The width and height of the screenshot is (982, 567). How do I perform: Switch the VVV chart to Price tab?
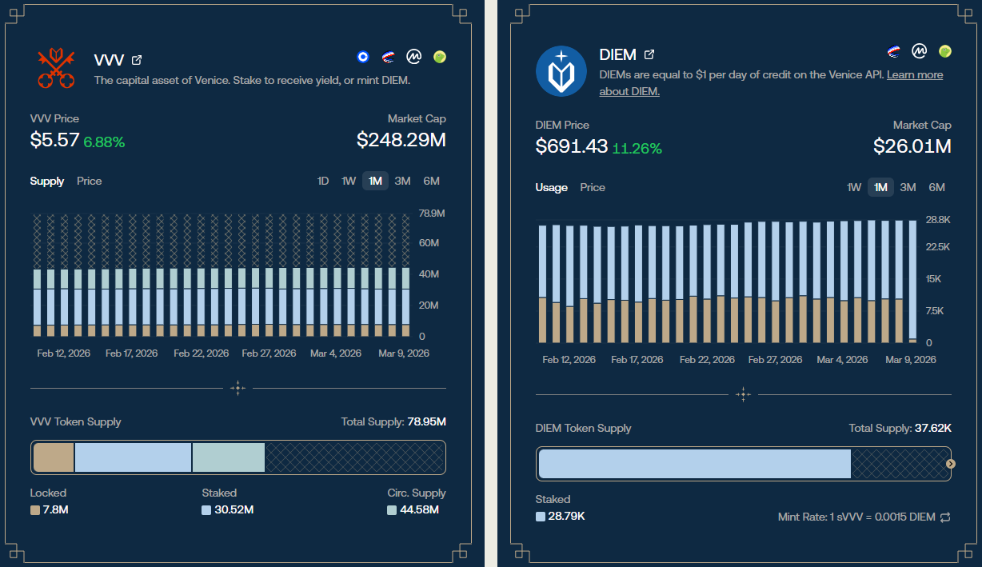pyautogui.click(x=89, y=181)
